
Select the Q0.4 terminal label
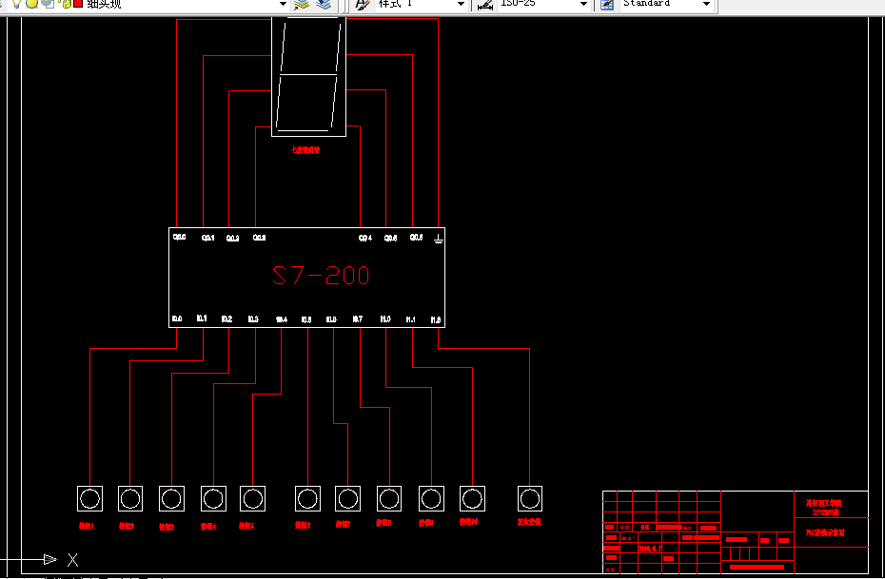365,238
